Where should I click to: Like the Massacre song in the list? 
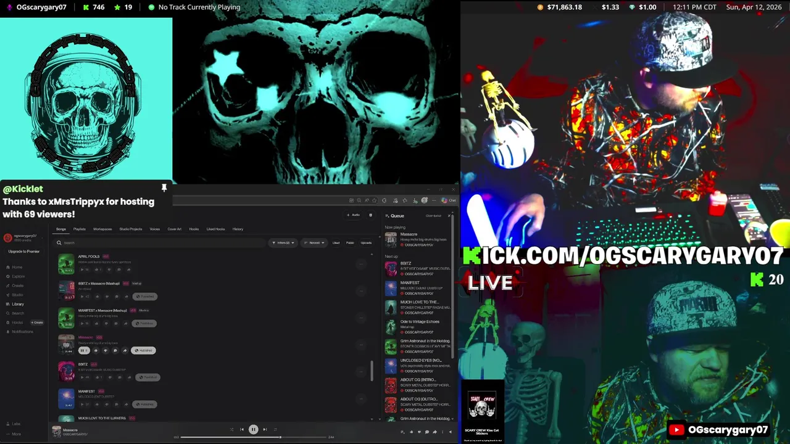coord(96,350)
